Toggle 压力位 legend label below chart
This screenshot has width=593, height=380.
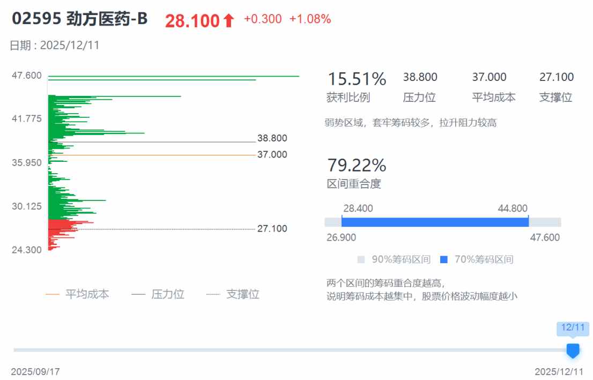[167, 294]
